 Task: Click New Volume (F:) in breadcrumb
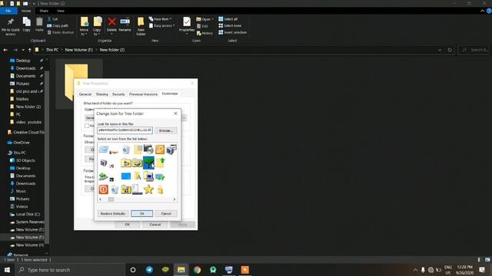tap(78, 50)
